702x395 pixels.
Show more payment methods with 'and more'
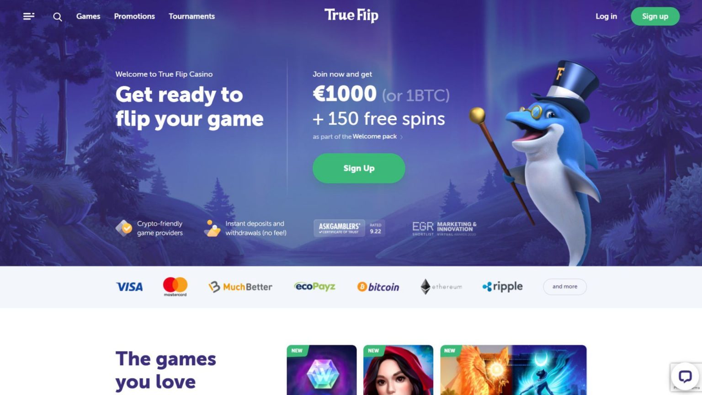565,287
